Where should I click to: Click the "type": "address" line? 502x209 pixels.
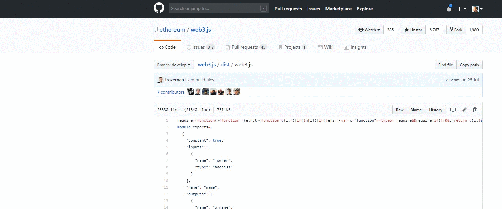click(x=214, y=167)
